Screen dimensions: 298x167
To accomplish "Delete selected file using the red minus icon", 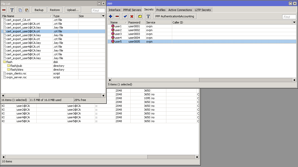I will (x=4, y=10).
